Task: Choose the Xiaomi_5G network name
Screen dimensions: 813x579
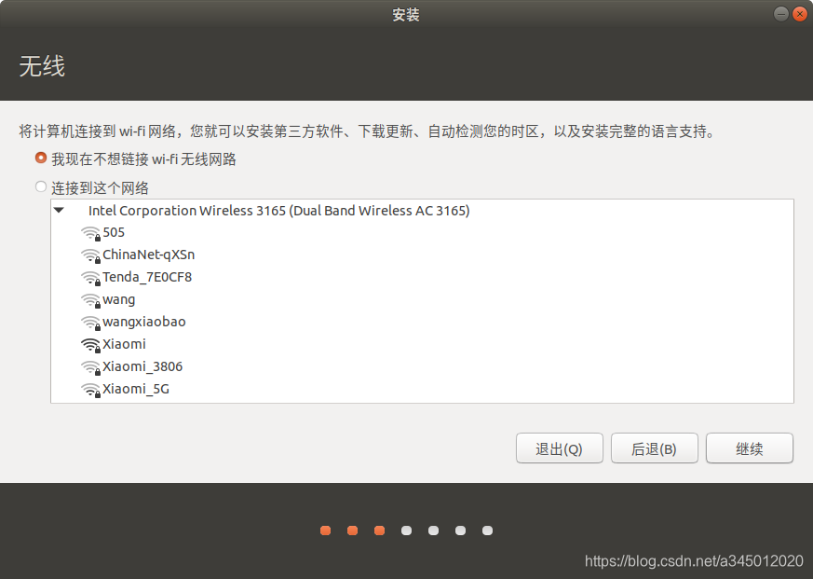Action: pyautogui.click(x=136, y=390)
